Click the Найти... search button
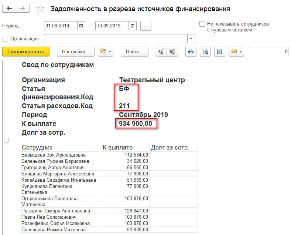The width and height of the screenshot is (291, 235). point(134,52)
